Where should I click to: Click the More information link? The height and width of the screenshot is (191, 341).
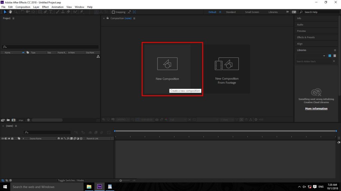(316, 108)
